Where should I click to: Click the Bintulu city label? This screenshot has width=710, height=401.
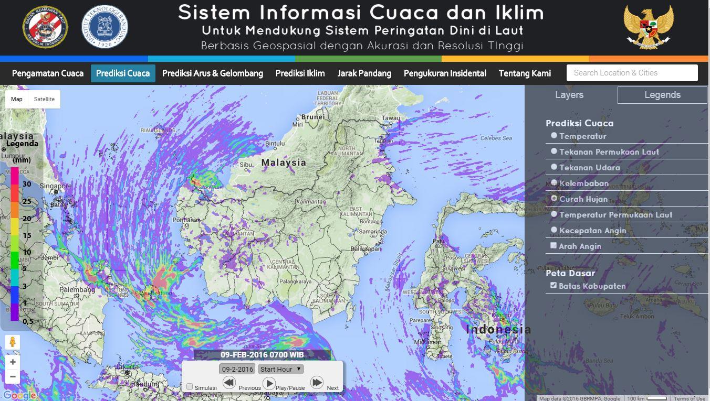(x=275, y=143)
